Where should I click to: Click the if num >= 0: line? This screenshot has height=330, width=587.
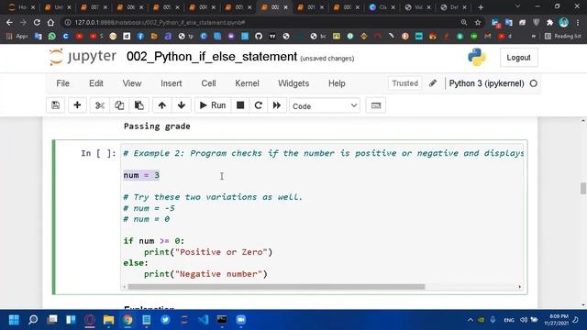click(x=154, y=241)
